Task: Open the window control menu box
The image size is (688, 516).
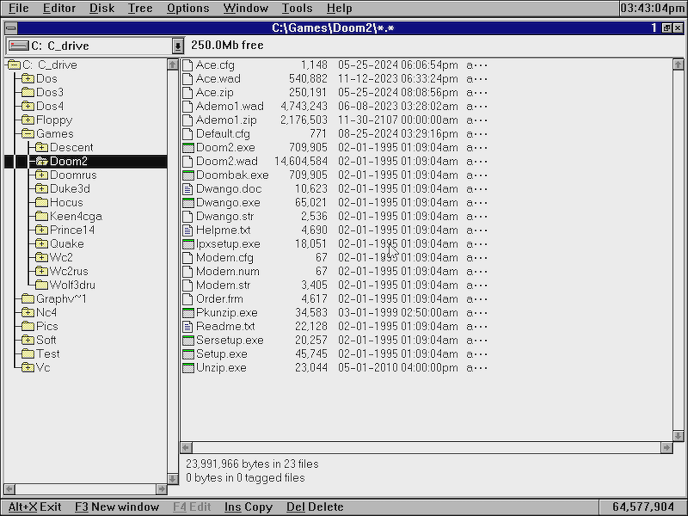Action: [11, 28]
